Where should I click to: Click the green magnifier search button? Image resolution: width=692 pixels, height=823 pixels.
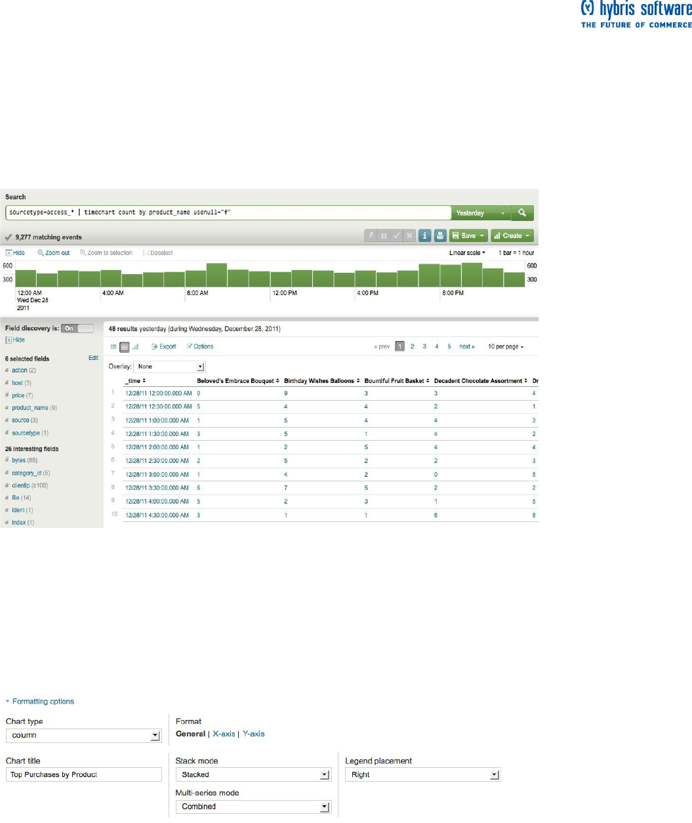tap(522, 213)
